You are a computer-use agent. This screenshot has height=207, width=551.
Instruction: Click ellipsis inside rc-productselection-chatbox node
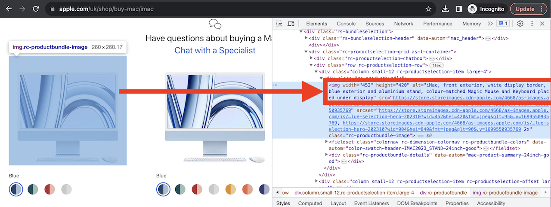[x=432, y=59]
